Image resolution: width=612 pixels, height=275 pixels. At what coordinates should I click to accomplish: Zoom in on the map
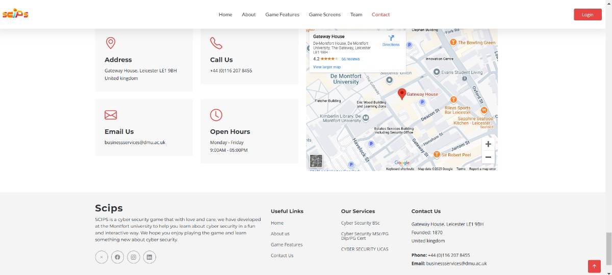(x=488, y=144)
